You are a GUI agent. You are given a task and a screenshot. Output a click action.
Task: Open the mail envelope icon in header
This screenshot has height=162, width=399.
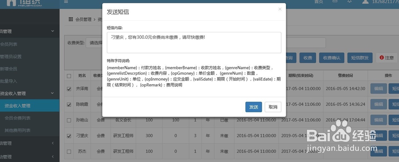click(x=335, y=1)
